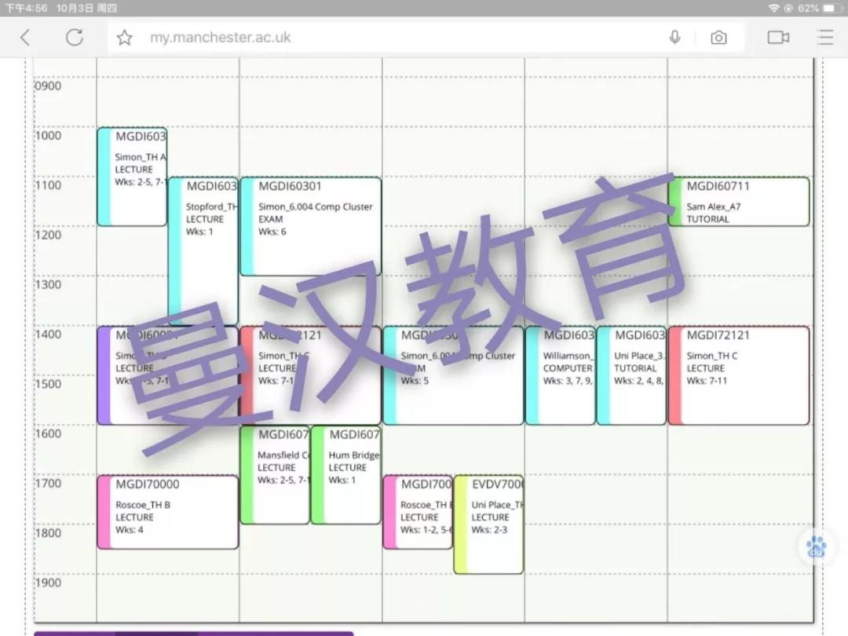Select the MGDI72121 Simon_TH C lecture Wks 7-11

coord(738,373)
